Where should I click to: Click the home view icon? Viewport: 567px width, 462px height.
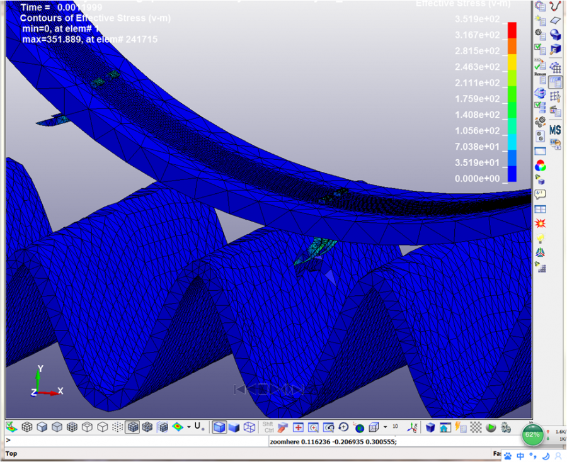(445, 427)
